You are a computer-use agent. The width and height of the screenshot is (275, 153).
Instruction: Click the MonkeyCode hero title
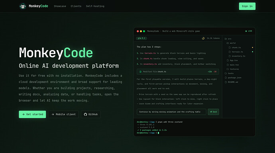(56, 53)
